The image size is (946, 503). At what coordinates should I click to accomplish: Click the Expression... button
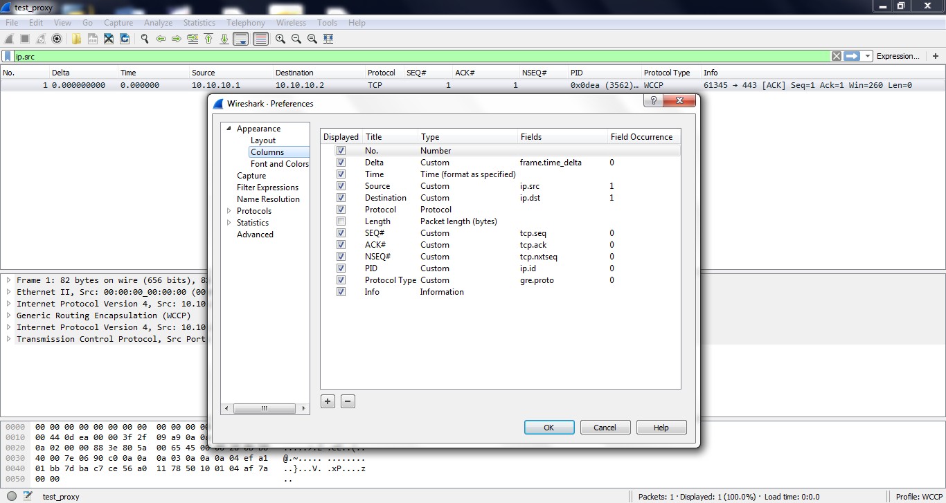point(898,56)
